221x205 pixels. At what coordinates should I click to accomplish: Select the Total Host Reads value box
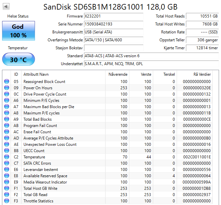202,16
